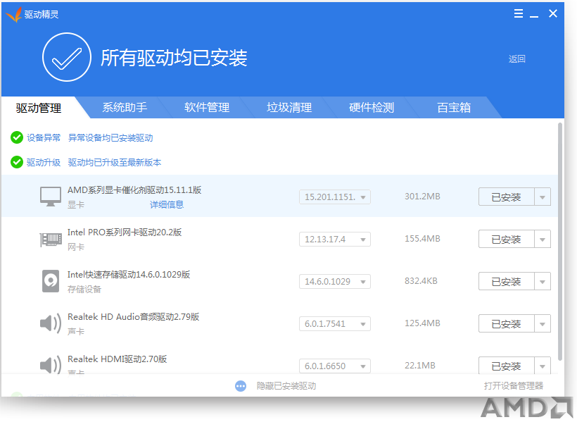The height and width of the screenshot is (422, 577).
Task: Select AMD系列显卡催化剂驱动15.11.1版 row title
Action: [x=134, y=190]
